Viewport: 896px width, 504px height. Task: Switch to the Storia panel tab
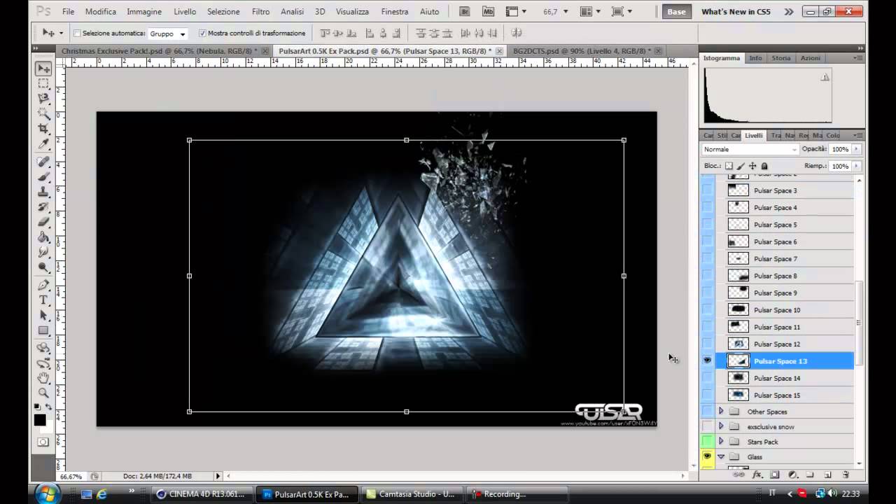tap(781, 58)
